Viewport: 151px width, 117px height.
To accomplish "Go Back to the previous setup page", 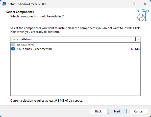I will point(98,111).
